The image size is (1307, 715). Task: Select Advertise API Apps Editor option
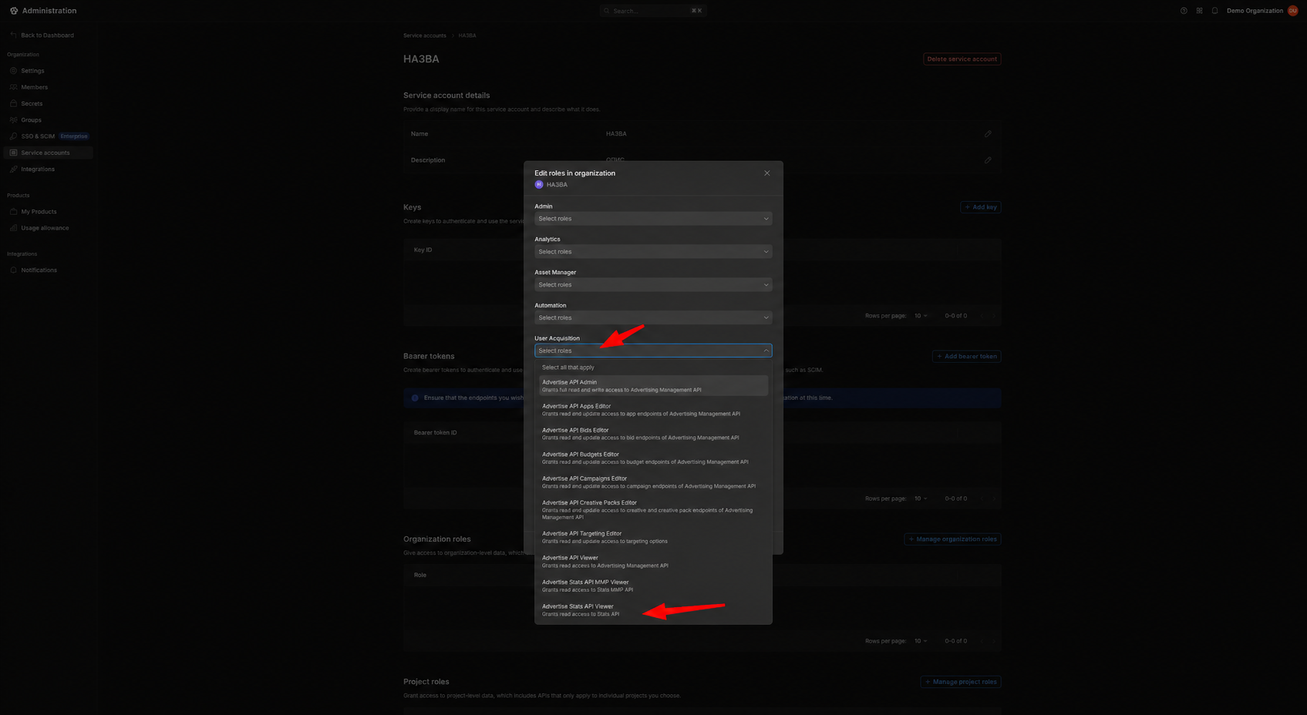click(653, 410)
